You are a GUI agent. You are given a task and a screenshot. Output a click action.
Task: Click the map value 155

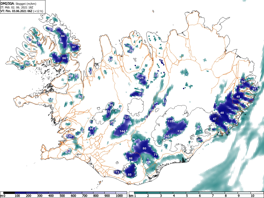click(x=111, y=122)
